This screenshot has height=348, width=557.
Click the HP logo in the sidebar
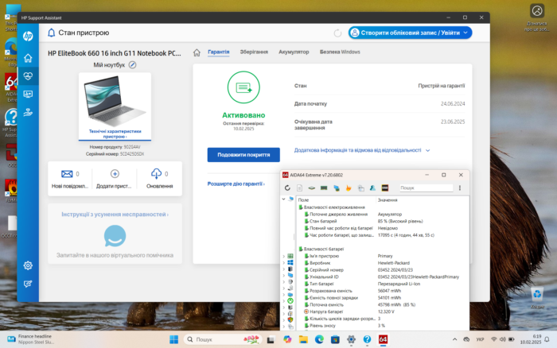tap(28, 36)
